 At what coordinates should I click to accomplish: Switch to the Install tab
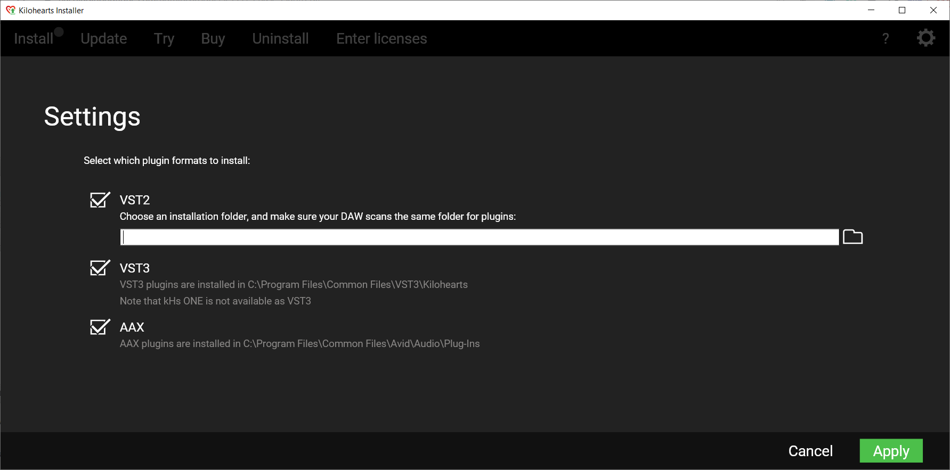pyautogui.click(x=33, y=38)
